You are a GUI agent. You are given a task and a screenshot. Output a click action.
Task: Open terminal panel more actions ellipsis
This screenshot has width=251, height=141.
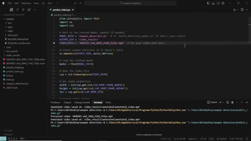[237, 102]
